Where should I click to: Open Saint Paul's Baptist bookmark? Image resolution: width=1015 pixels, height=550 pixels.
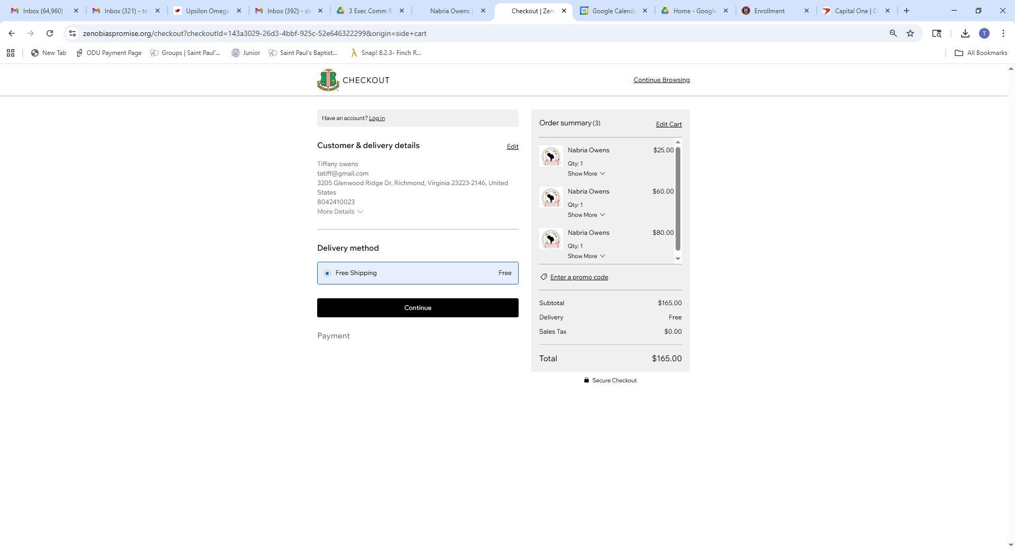pyautogui.click(x=303, y=53)
